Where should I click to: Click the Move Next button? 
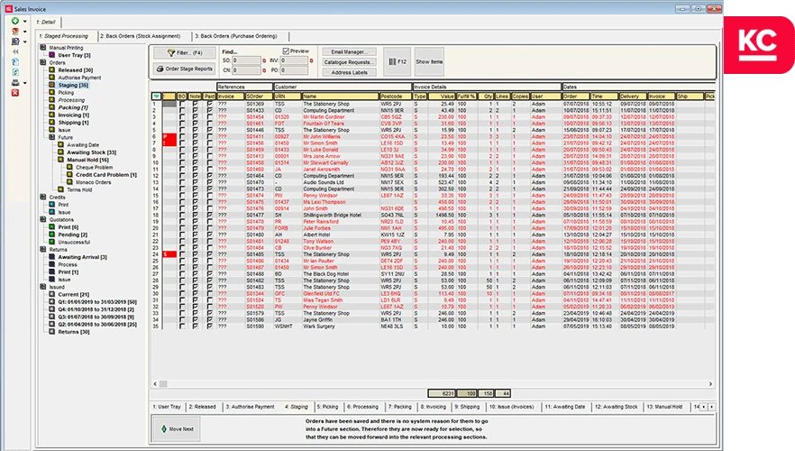tap(177, 429)
